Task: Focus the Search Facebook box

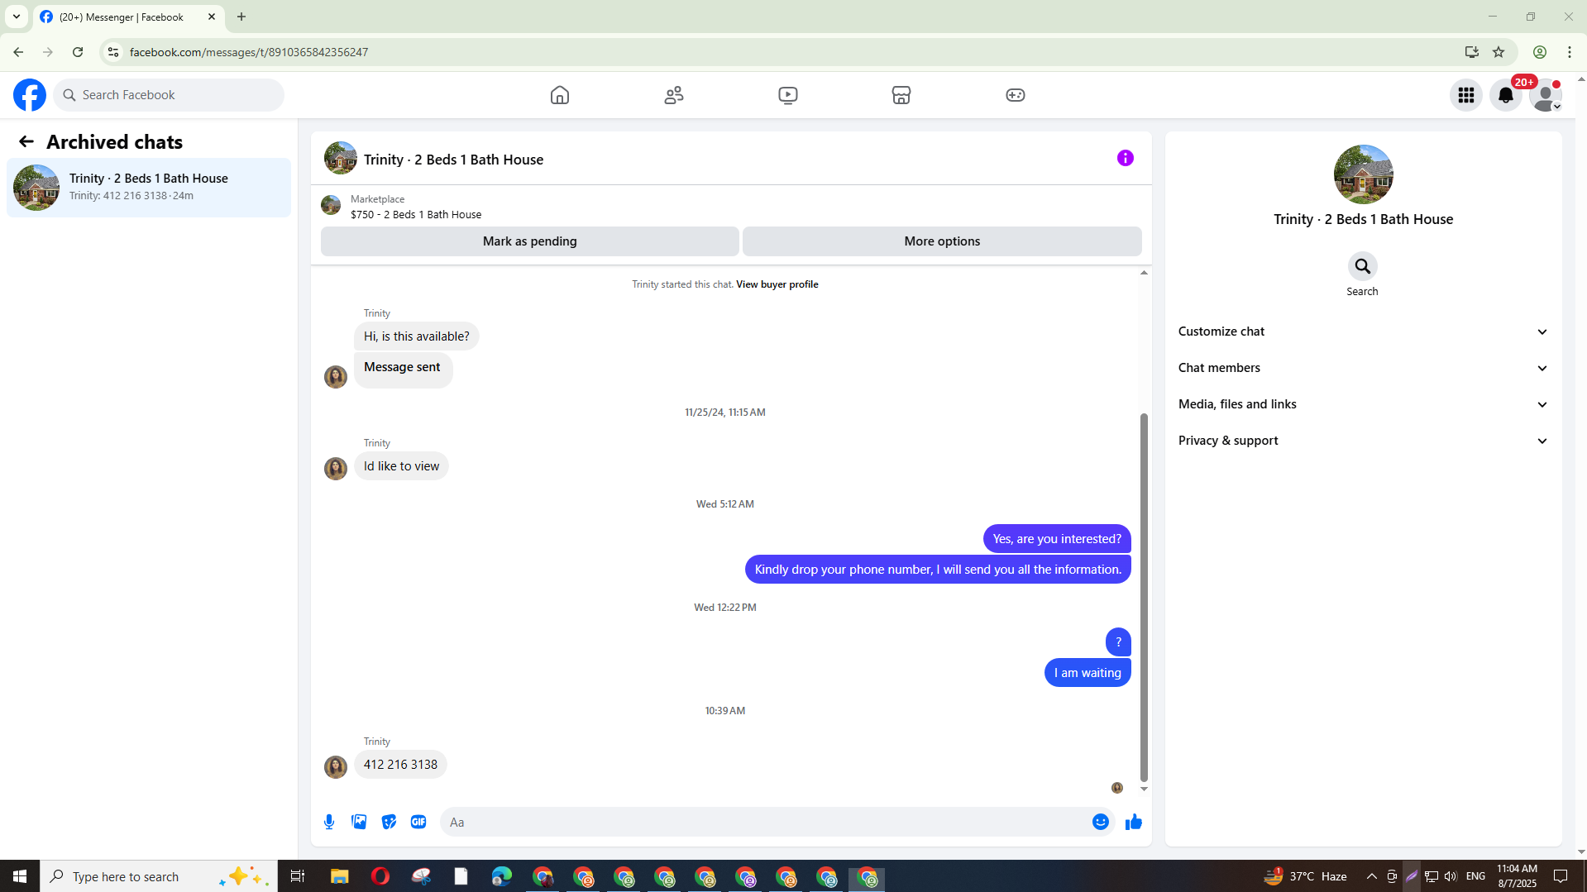Action: pos(169,95)
